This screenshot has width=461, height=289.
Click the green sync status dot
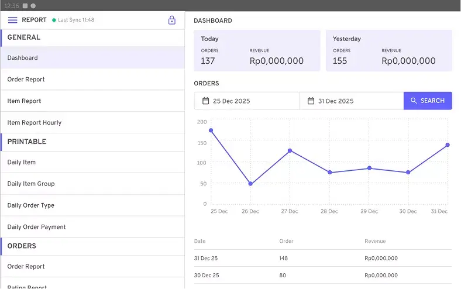(54, 20)
